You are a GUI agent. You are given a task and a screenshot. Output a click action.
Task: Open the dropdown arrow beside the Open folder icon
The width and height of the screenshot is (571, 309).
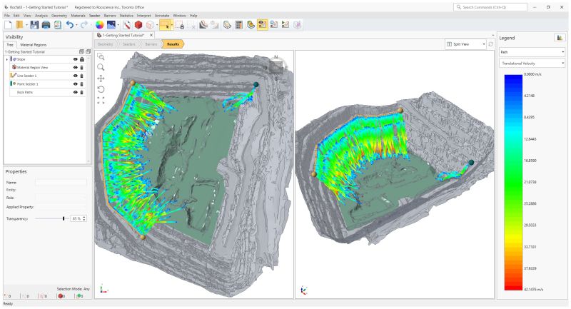pyautogui.click(x=26, y=25)
